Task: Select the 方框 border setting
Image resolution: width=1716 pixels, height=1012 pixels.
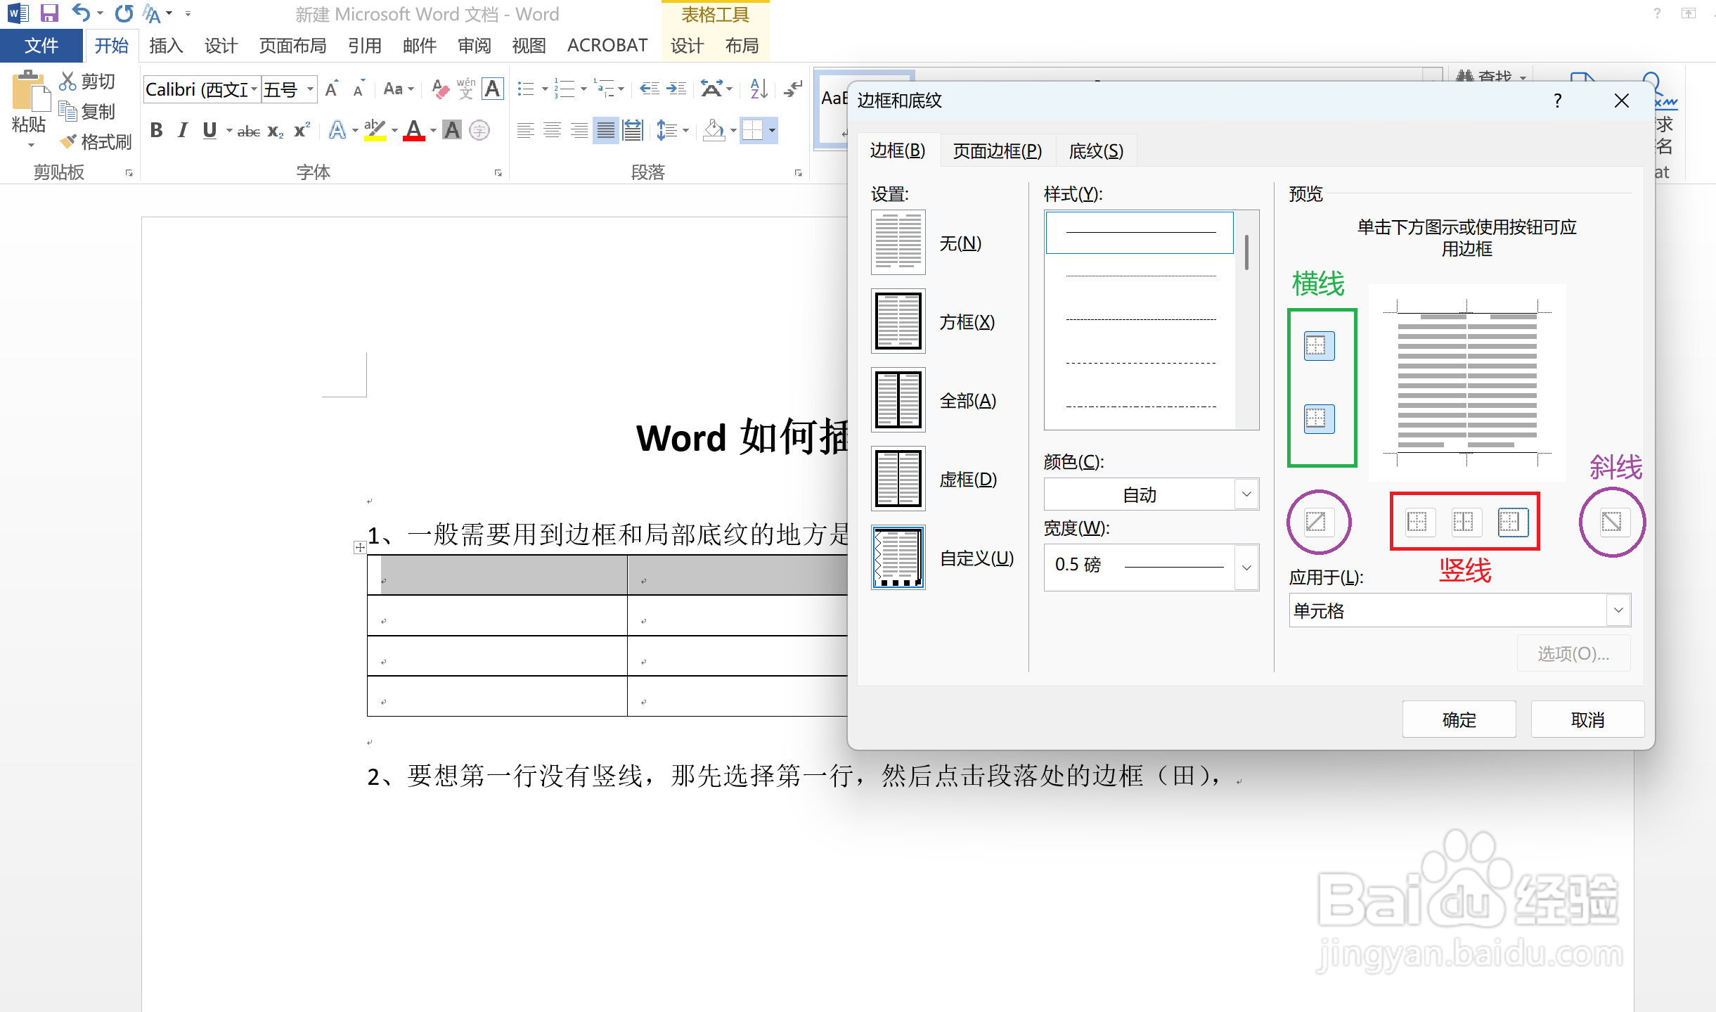Action: coord(898,321)
